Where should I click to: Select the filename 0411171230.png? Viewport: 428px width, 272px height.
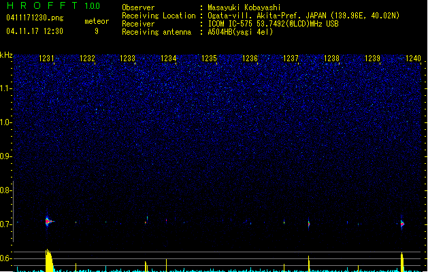click(x=35, y=18)
